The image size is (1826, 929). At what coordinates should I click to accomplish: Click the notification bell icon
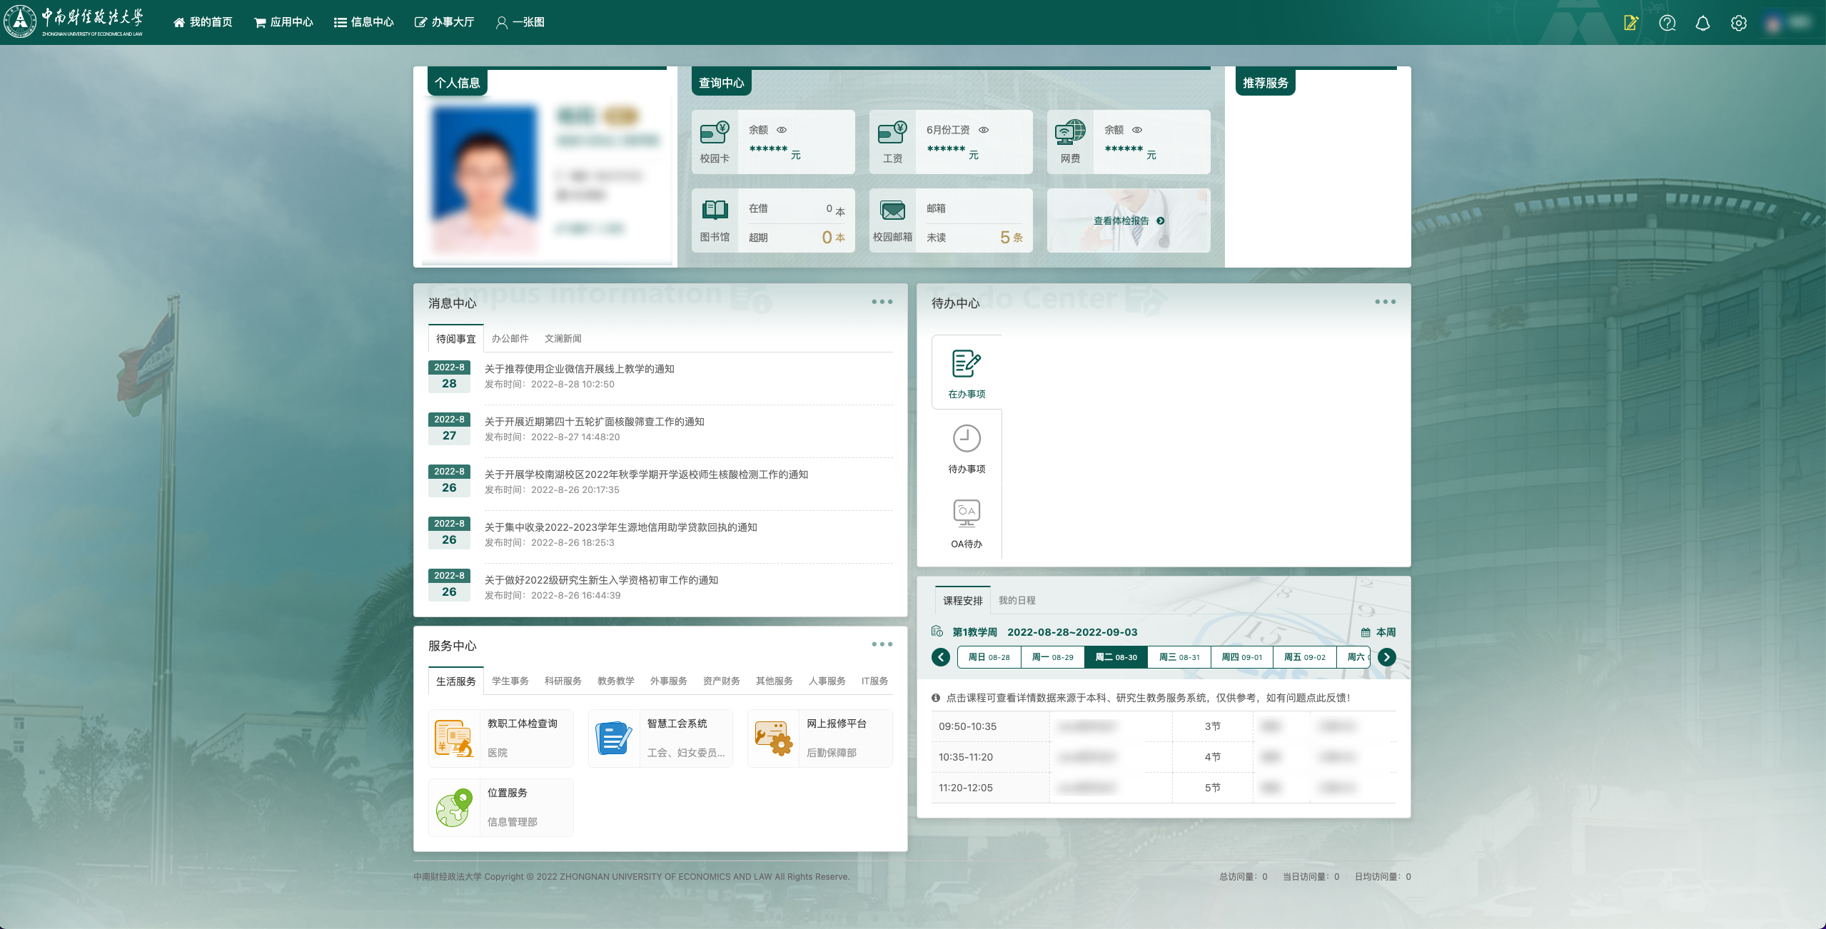click(x=1703, y=23)
